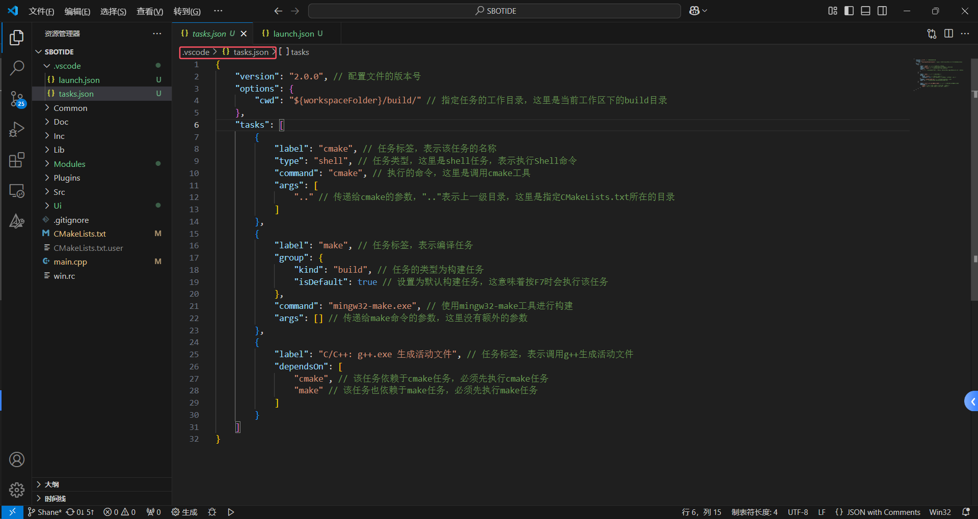The image size is (978, 519).
Task: Expand the Plugins folder
Action: [x=102, y=178]
